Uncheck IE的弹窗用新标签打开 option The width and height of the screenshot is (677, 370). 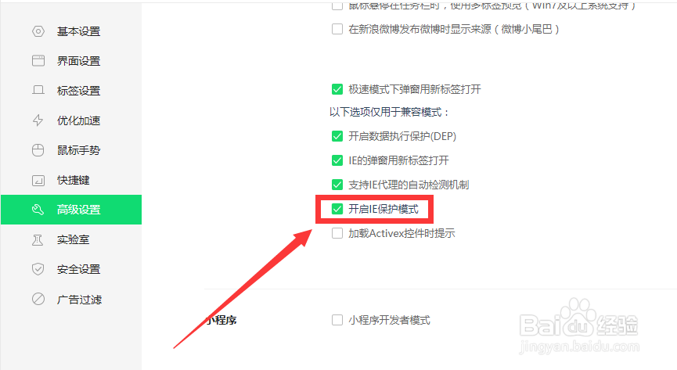coord(337,160)
